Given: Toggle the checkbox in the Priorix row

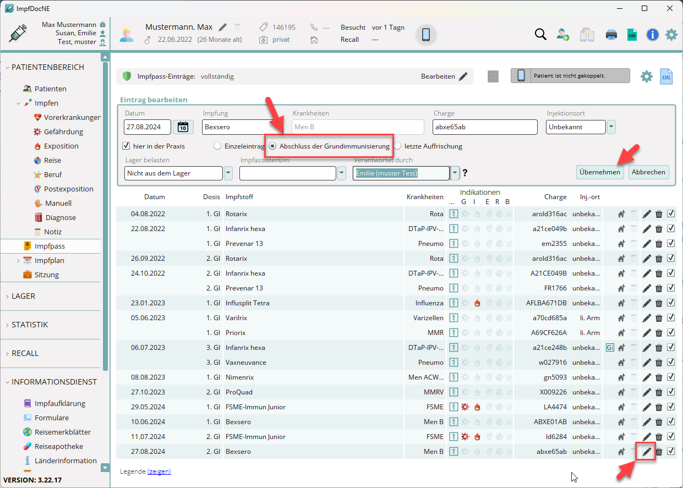Looking at the screenshot, I should (671, 333).
